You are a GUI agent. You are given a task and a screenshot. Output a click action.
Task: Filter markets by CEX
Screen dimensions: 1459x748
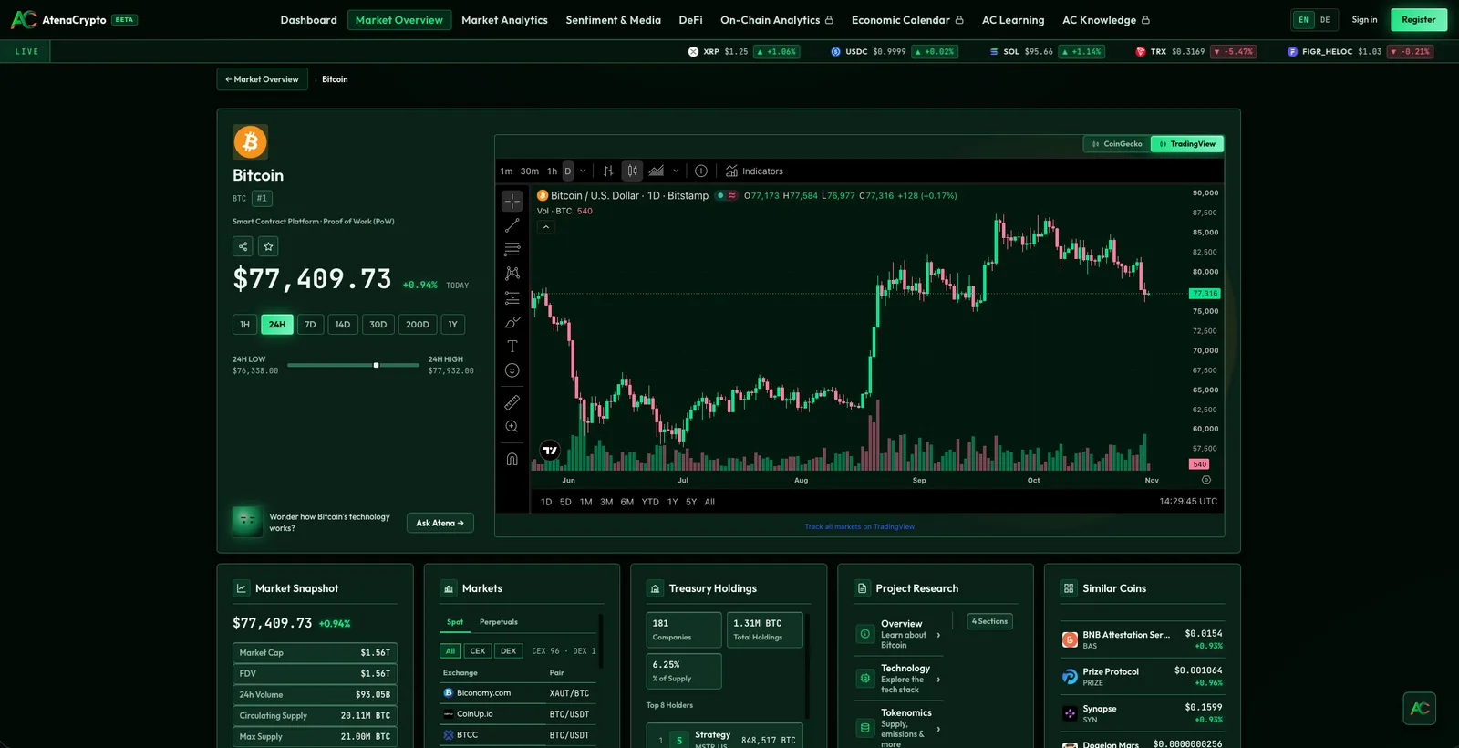tap(478, 651)
